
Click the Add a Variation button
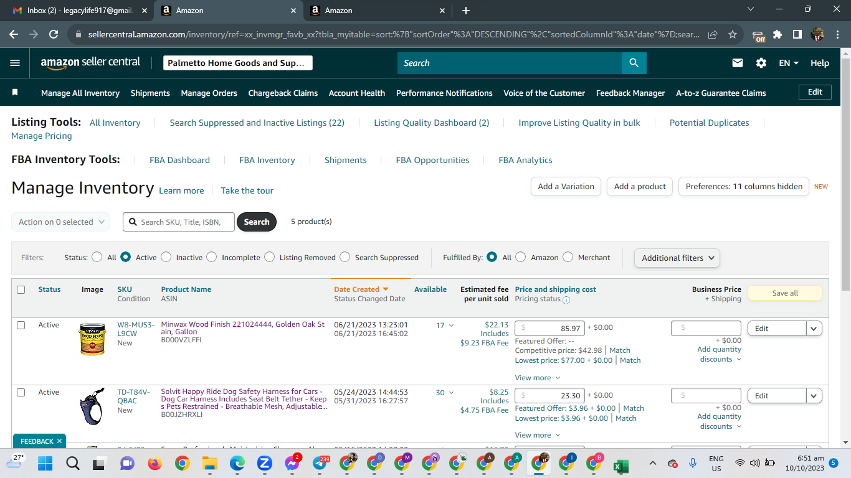click(x=566, y=186)
